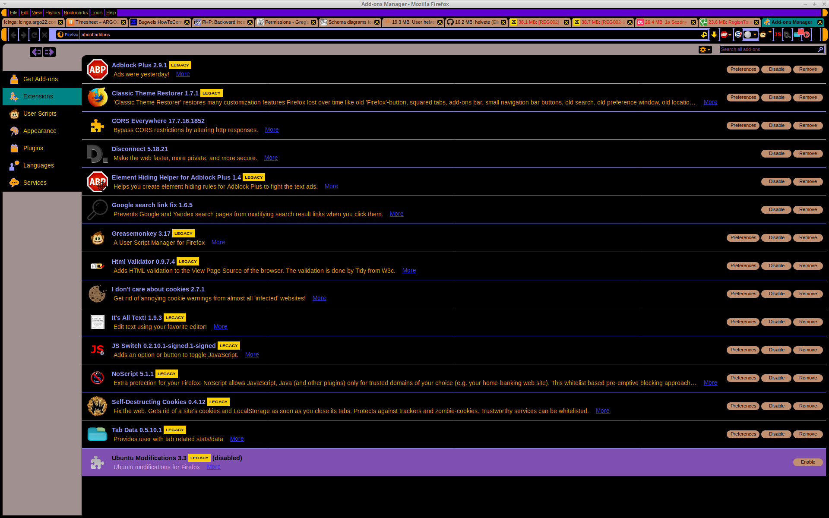Click the red JS Switch toolbar icon

click(778, 35)
